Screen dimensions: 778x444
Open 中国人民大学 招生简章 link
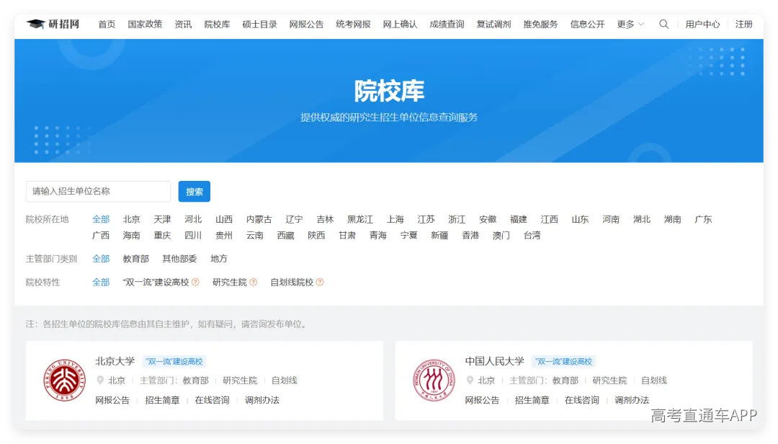[x=532, y=400]
